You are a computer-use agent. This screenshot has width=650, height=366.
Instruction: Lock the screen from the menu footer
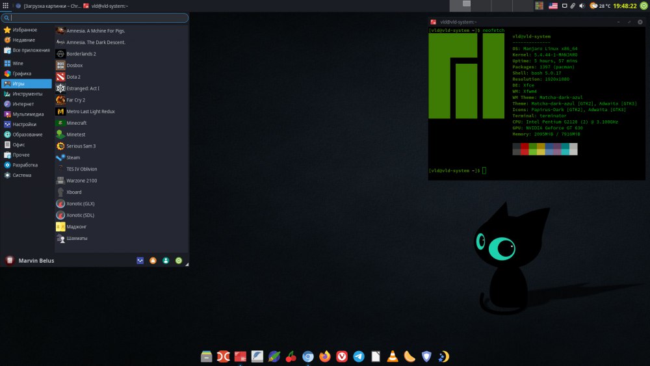[153, 260]
